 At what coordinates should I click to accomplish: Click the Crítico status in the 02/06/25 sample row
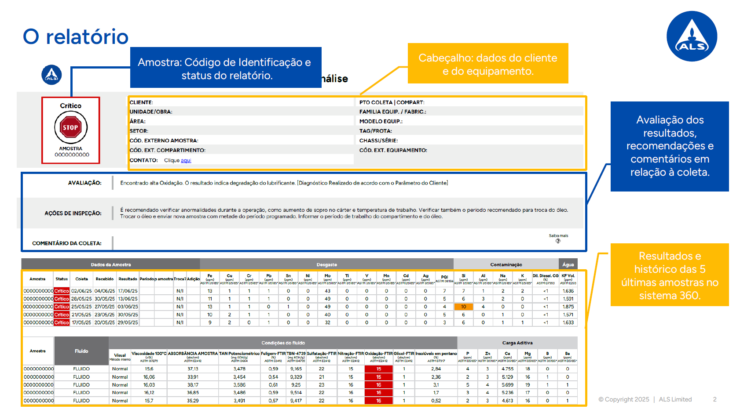[x=62, y=291]
